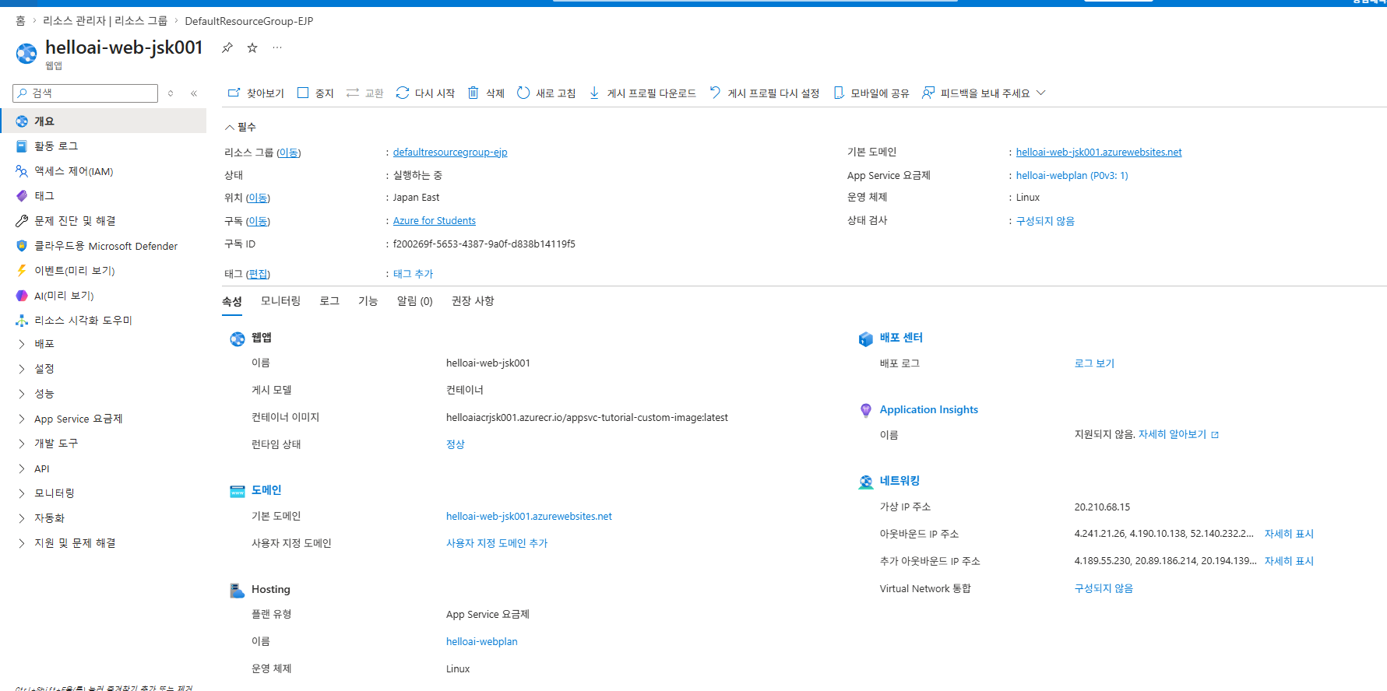Image resolution: width=1387 pixels, height=691 pixels.
Task: Click the 네트워킹 heading
Action: coord(899,481)
